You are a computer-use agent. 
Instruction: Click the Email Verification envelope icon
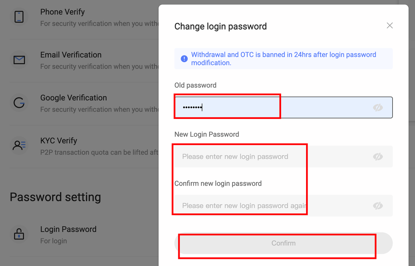(19, 60)
